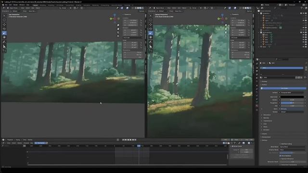Click the zoom magnifier icon in left viewport
The height and width of the screenshot is (173, 308).
point(118,25)
